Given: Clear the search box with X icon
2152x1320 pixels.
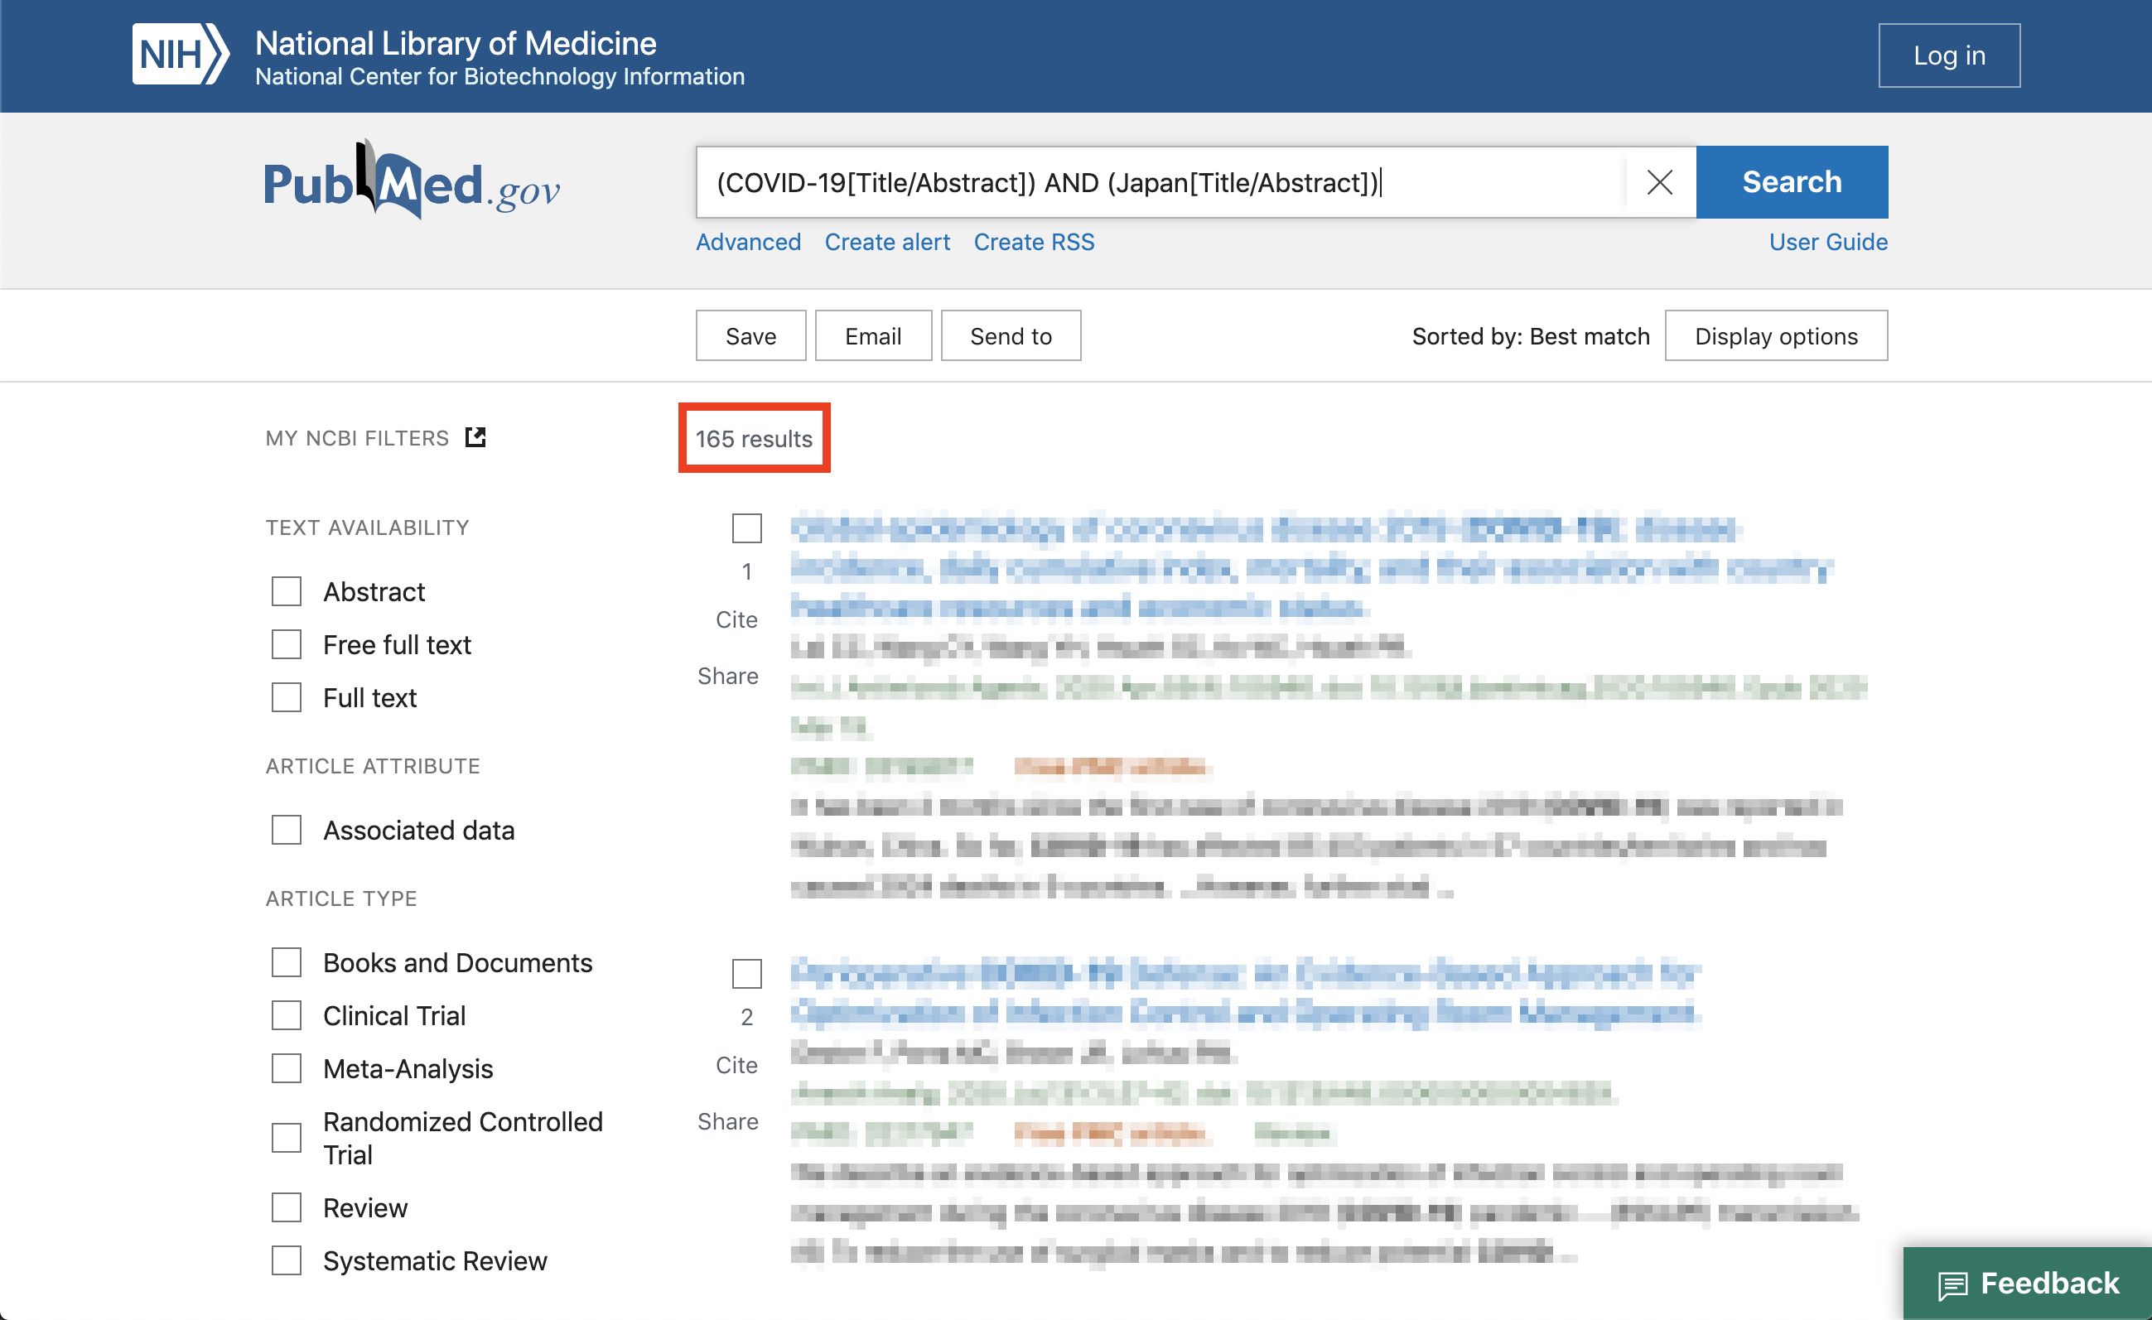Looking at the screenshot, I should pos(1659,182).
